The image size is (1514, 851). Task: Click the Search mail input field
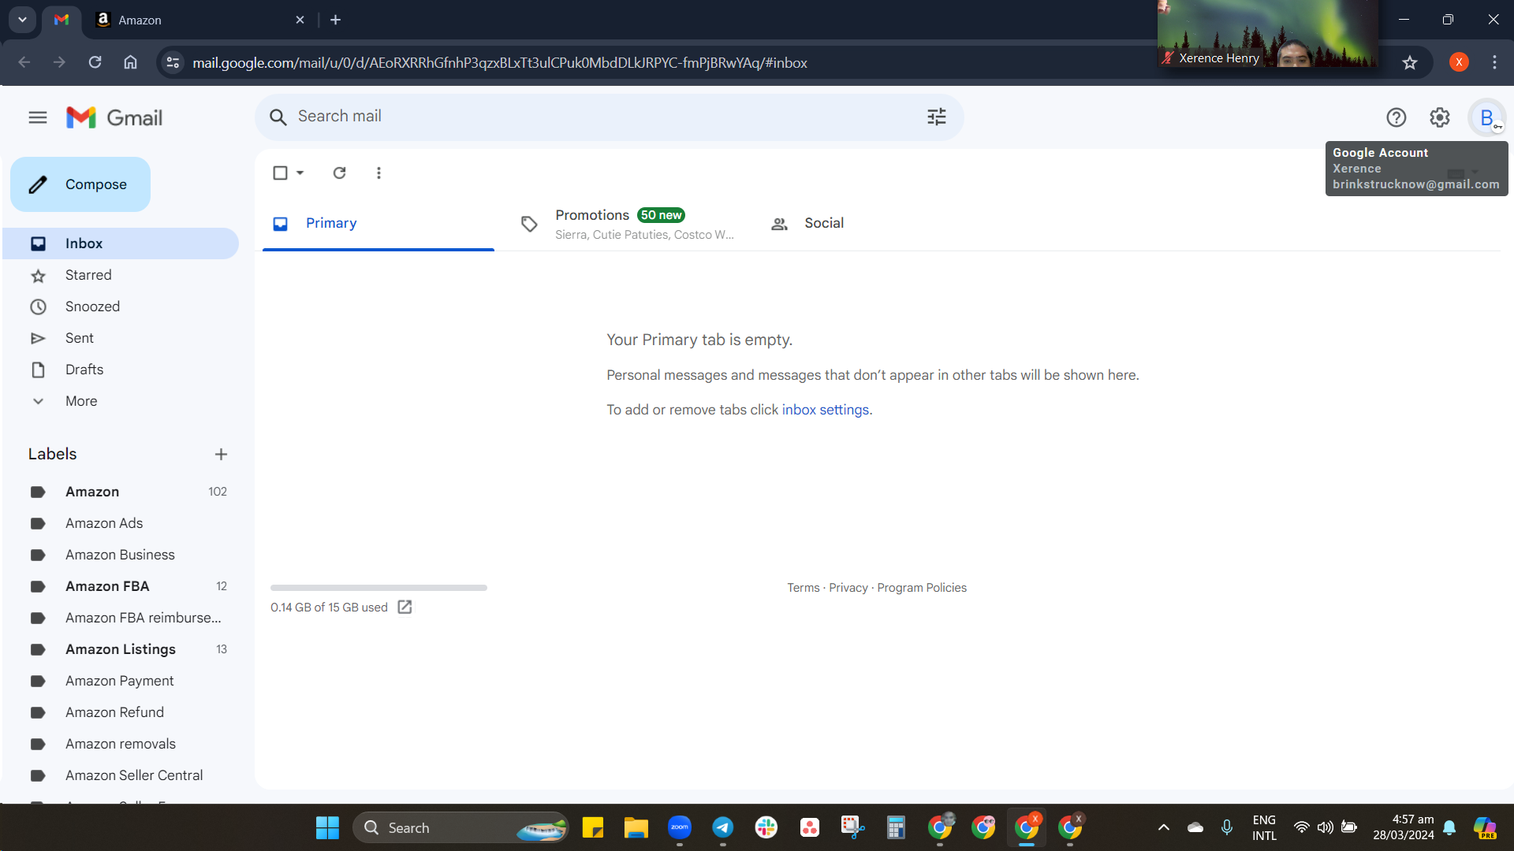[609, 117]
